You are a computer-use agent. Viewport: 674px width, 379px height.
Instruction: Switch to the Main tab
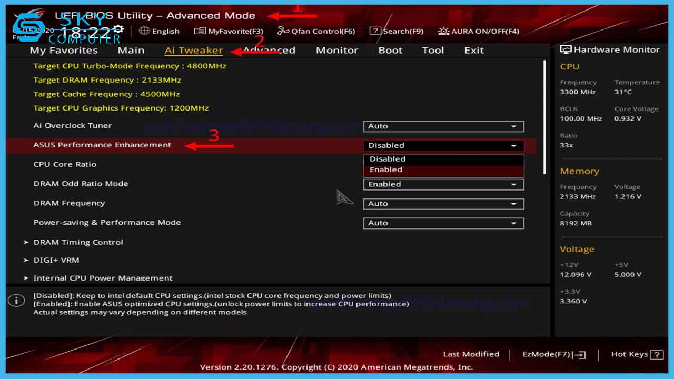(131, 50)
